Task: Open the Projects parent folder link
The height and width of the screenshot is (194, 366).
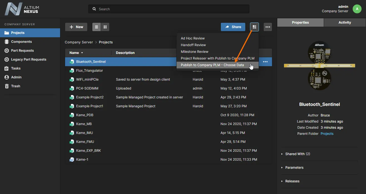Action: [327, 134]
